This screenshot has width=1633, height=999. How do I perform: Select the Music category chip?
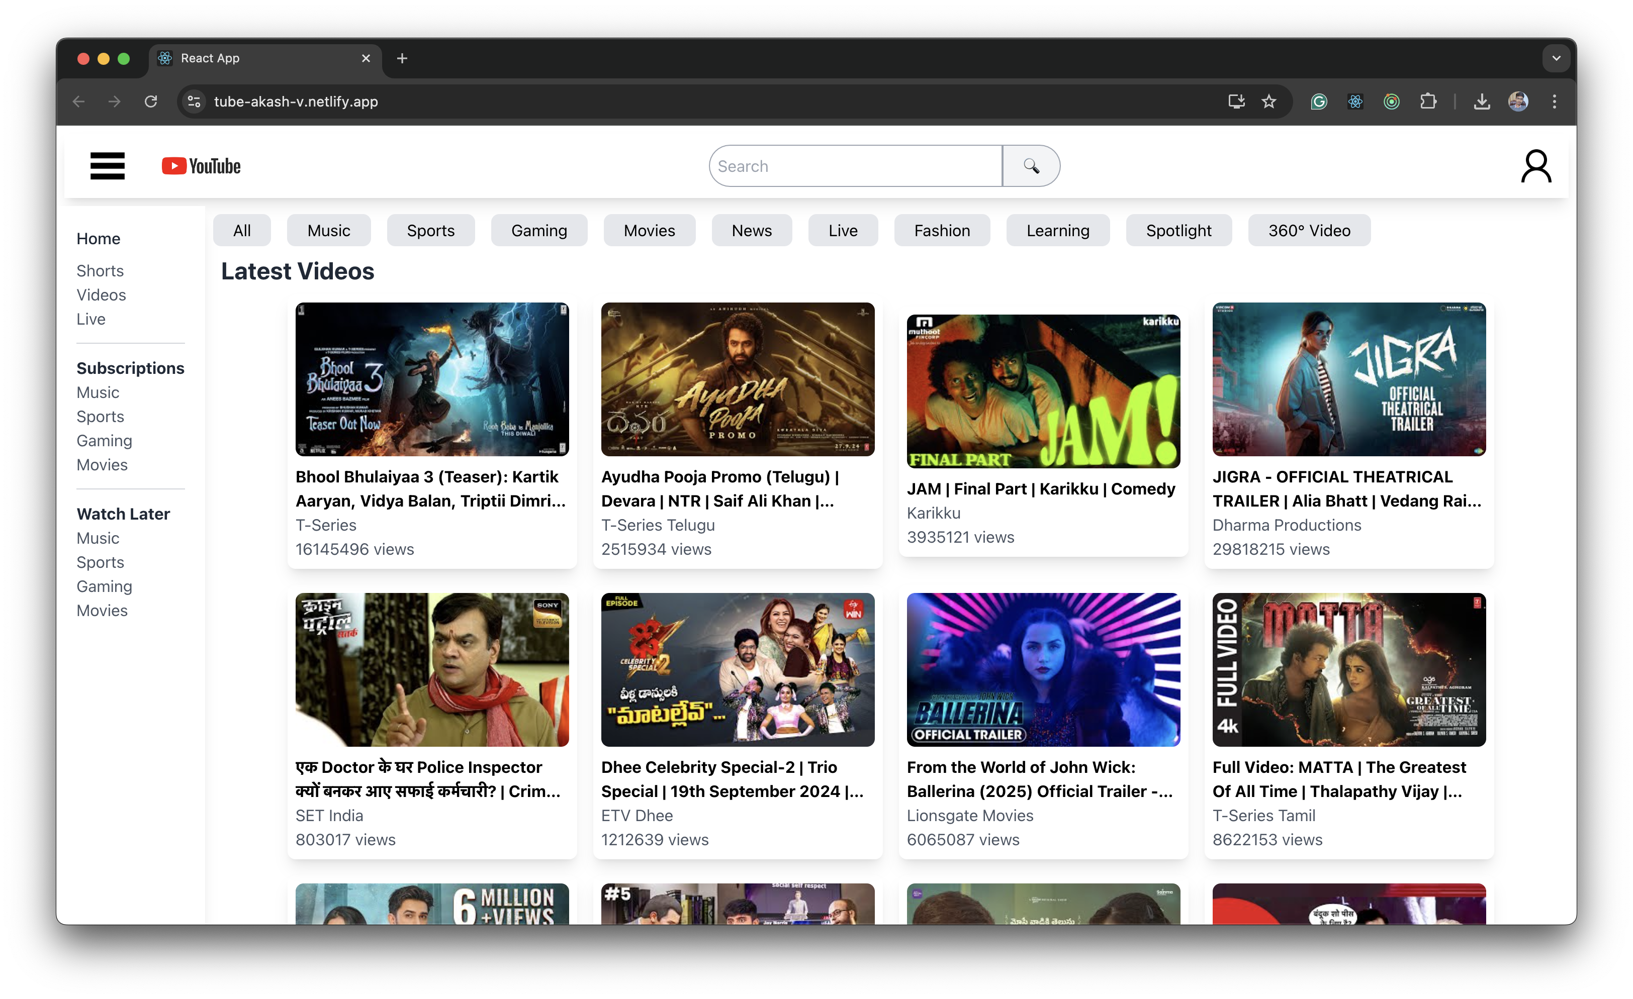click(x=329, y=231)
